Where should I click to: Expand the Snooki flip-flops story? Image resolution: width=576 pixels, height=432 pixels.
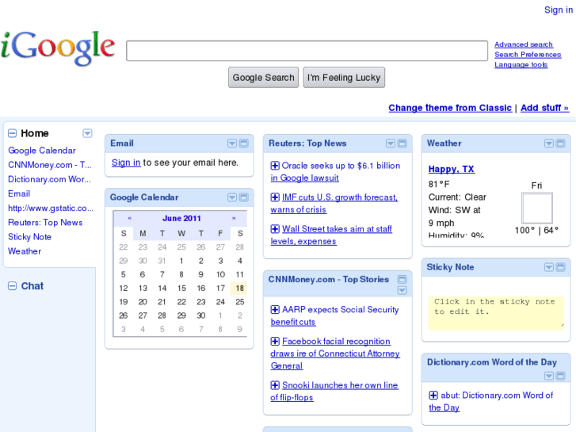click(x=275, y=385)
